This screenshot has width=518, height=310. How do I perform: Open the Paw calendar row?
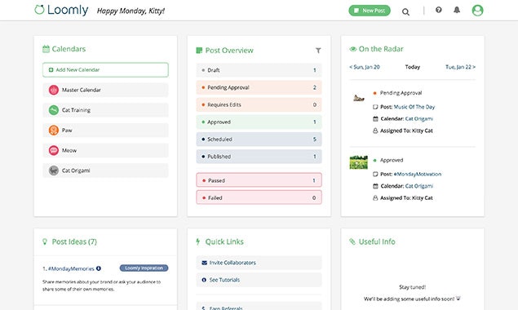(105, 131)
